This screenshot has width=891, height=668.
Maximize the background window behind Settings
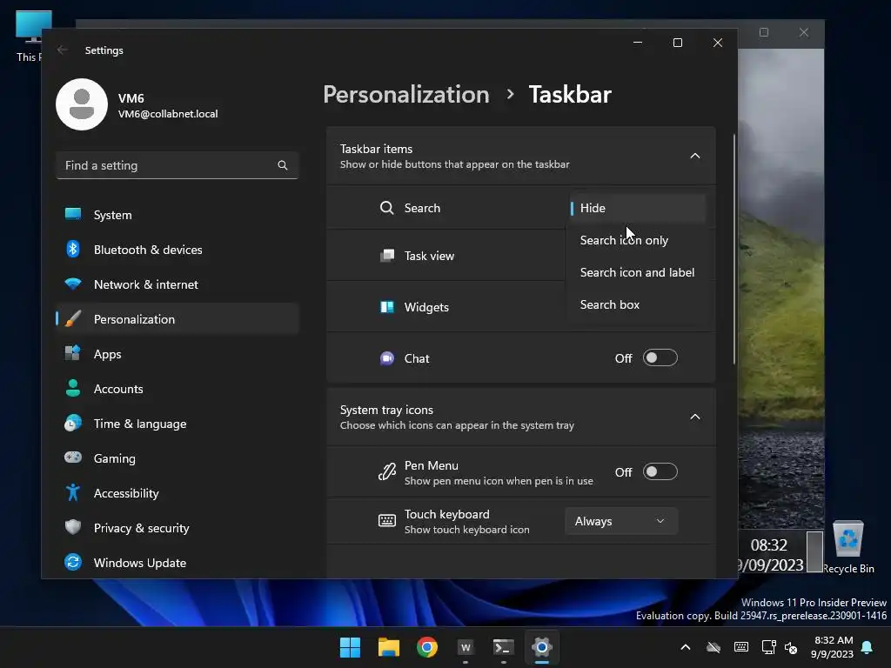point(764,32)
